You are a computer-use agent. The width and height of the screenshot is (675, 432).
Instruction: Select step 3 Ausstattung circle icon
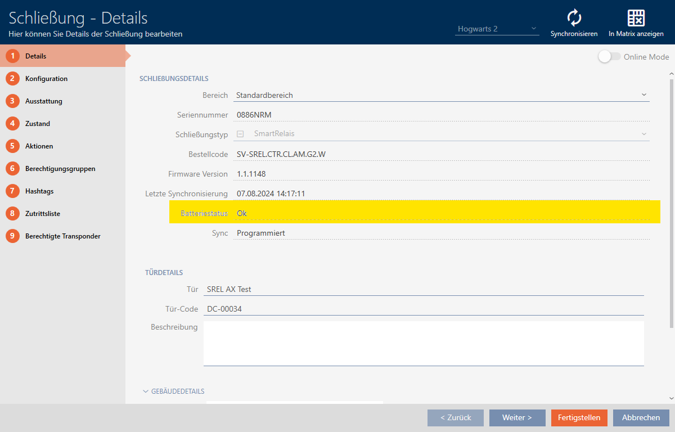(x=12, y=101)
